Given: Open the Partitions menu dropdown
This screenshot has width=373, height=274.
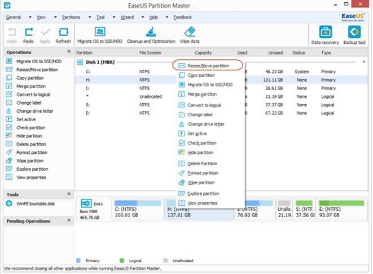Looking at the screenshot, I should click(x=72, y=17).
